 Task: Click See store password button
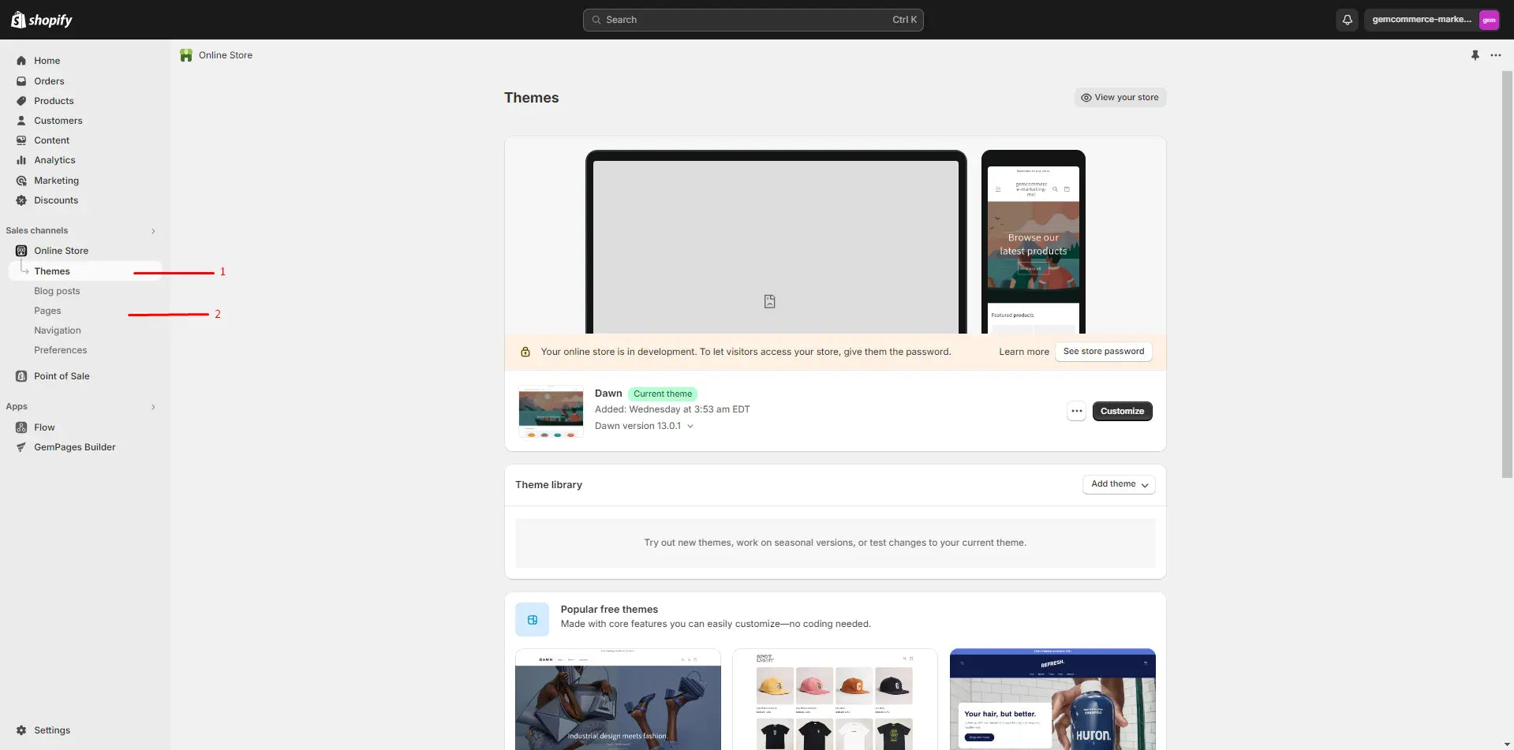tap(1103, 352)
